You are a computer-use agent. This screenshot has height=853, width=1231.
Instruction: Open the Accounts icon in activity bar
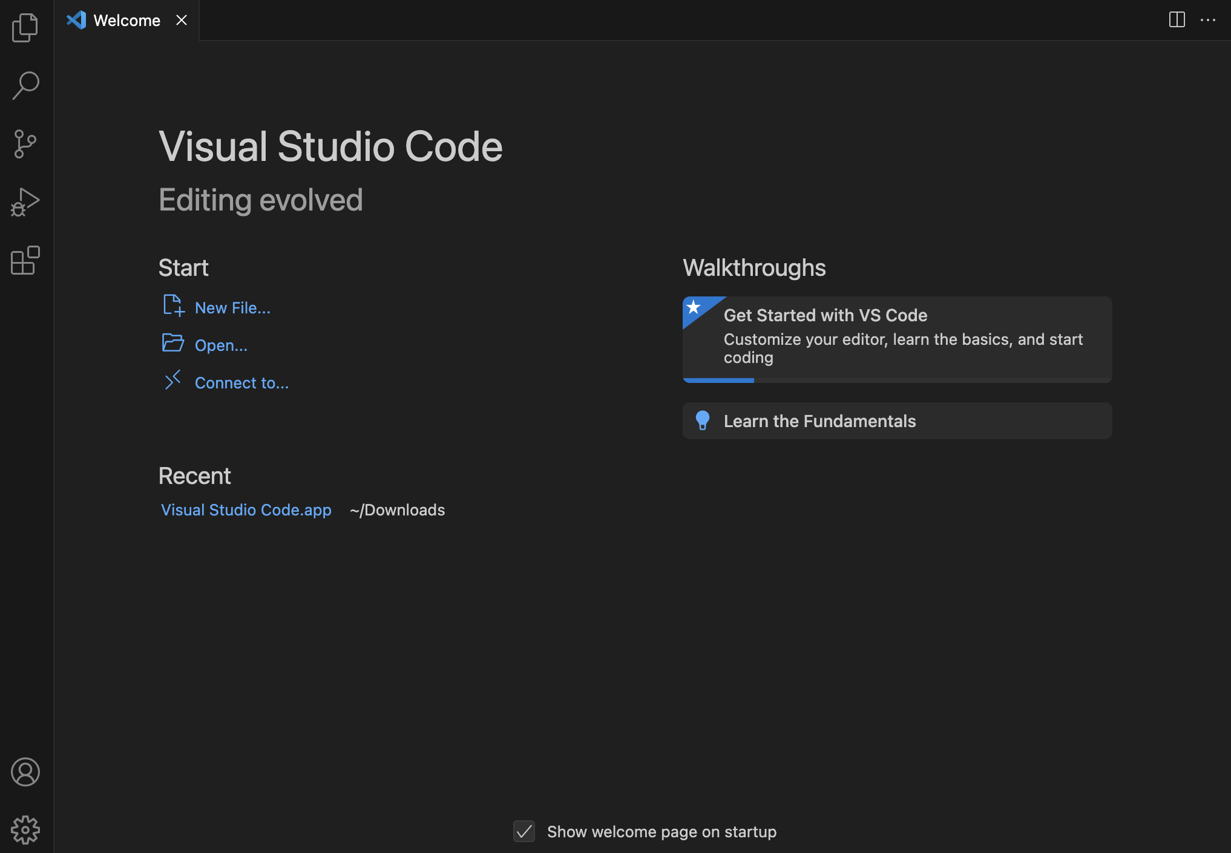click(25, 772)
